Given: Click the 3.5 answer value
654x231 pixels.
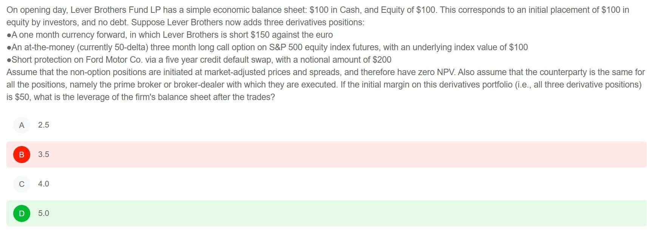Looking at the screenshot, I should 43,154.
